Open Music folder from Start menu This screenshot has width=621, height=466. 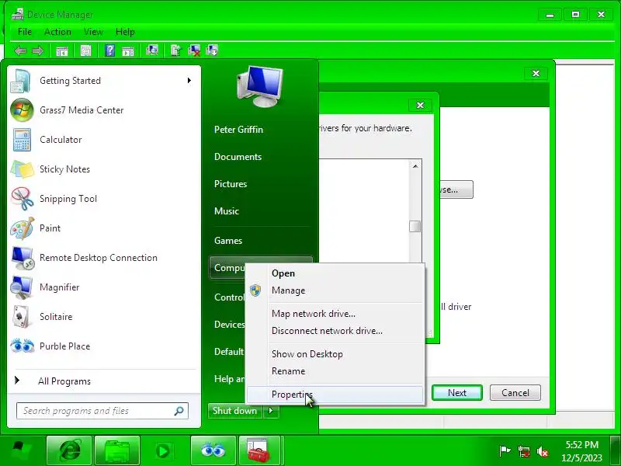227,211
